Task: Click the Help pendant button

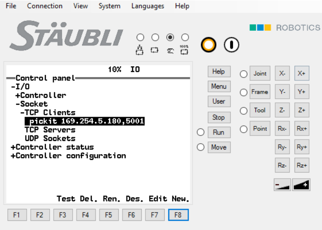Action: point(219,72)
